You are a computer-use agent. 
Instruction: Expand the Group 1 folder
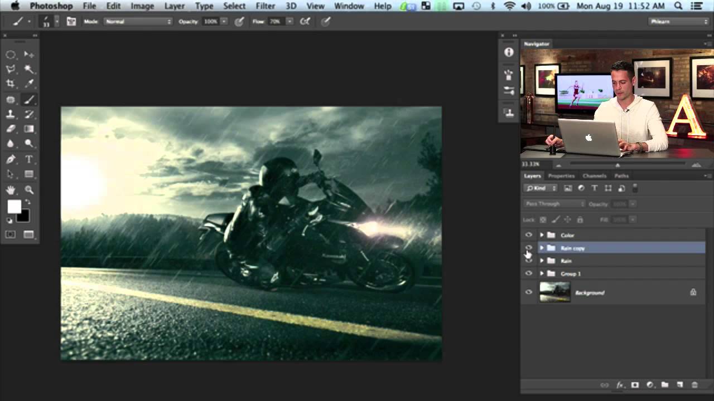click(x=542, y=273)
